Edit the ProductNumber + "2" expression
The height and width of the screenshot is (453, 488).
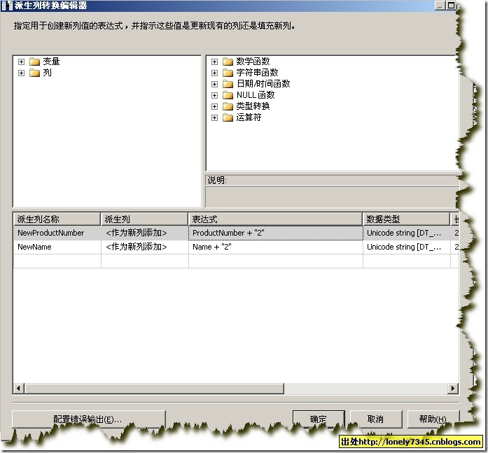pyautogui.click(x=276, y=233)
